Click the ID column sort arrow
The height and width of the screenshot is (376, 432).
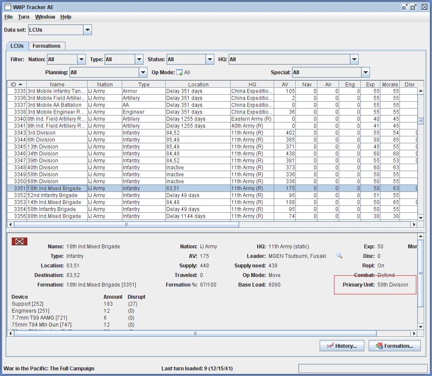pos(20,84)
